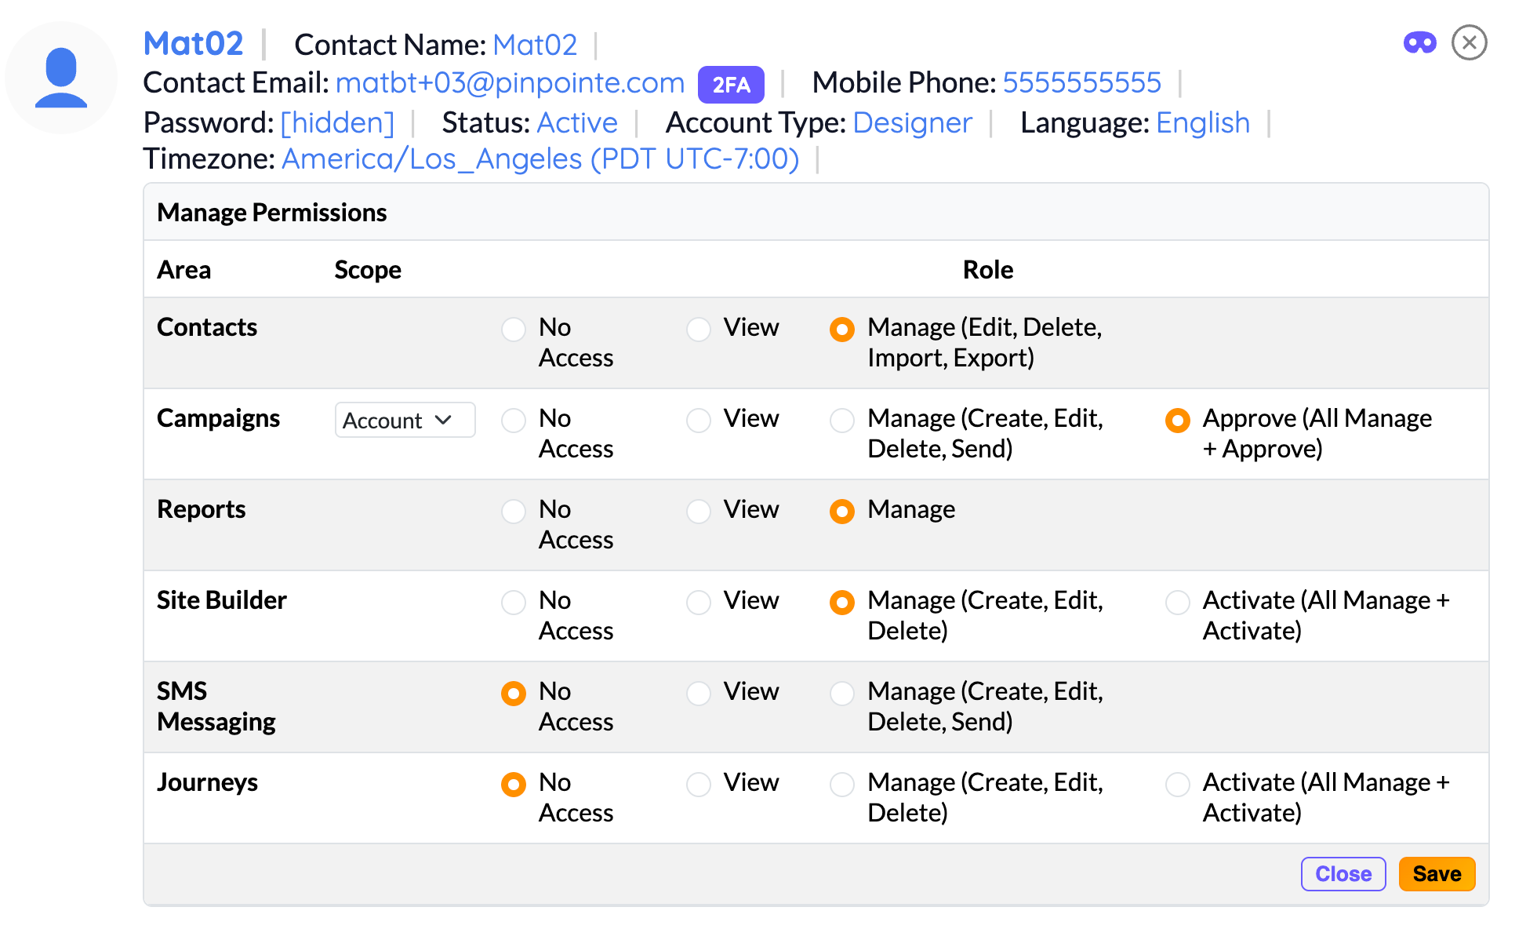Change the Active status value
The image size is (1537, 929).
[577, 122]
